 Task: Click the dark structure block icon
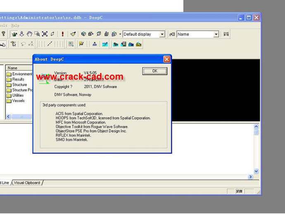(123, 44)
